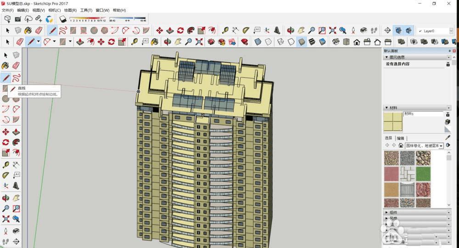The image size is (459, 248).
Task: Select the Freehand tool in left toolbar
Action: (x=16, y=78)
